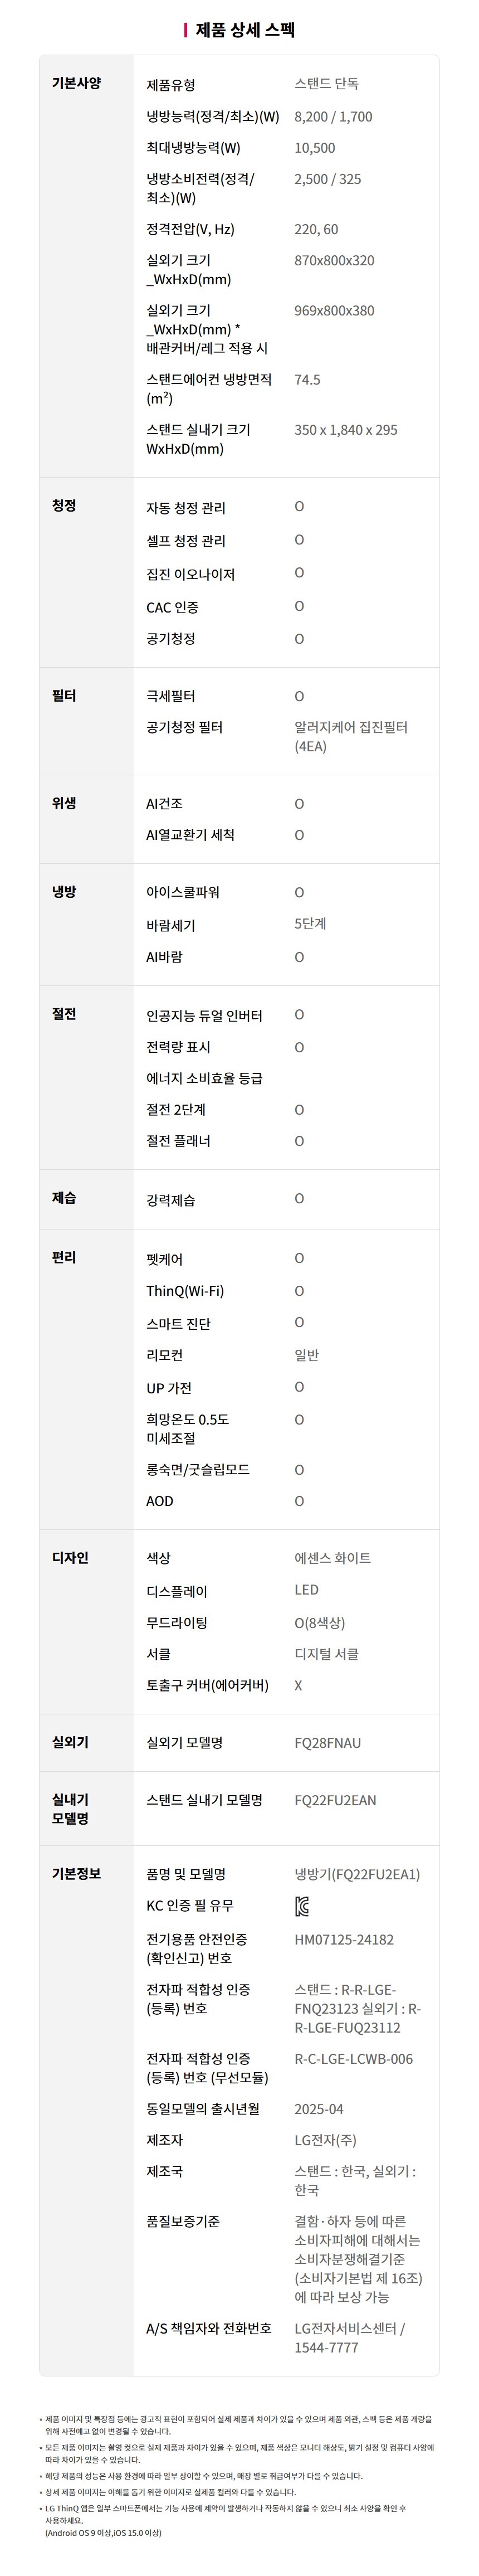
Task: Click the 편리 section label
Action: point(64,1257)
